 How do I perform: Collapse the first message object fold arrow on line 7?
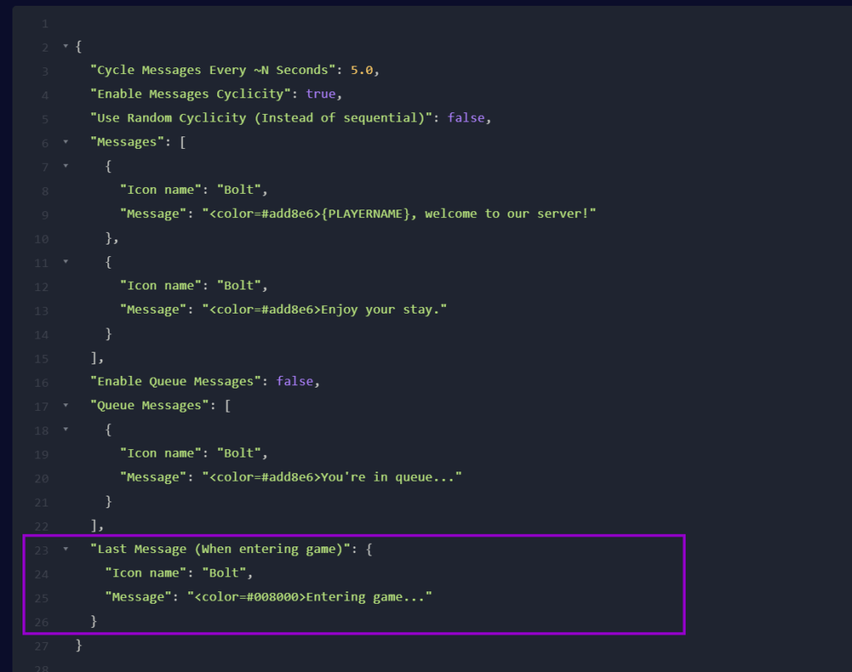(65, 166)
